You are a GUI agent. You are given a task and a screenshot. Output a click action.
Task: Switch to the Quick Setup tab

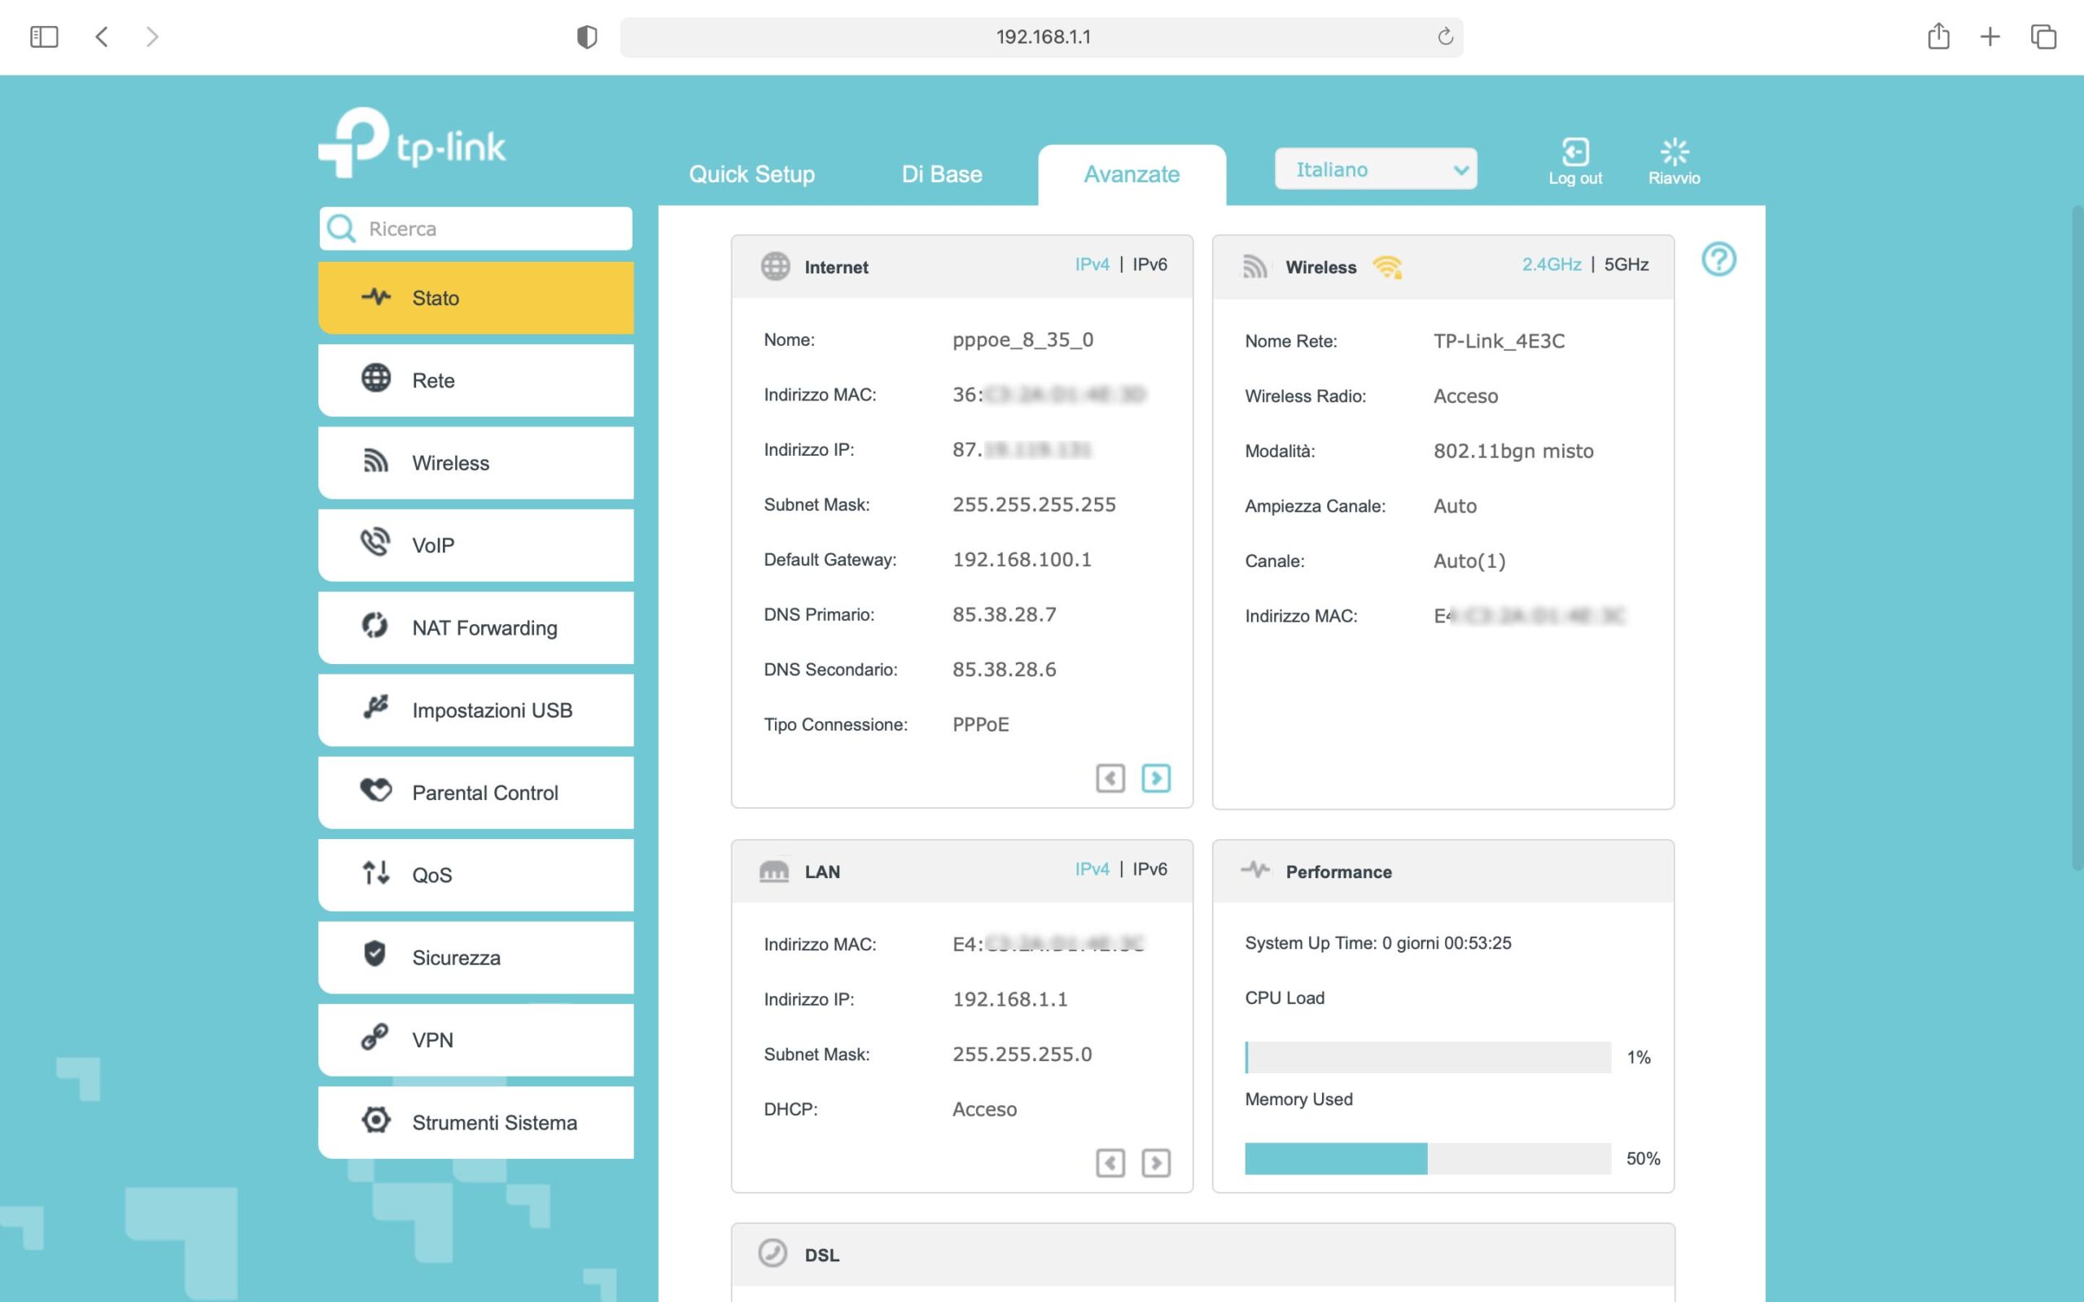[x=751, y=174]
